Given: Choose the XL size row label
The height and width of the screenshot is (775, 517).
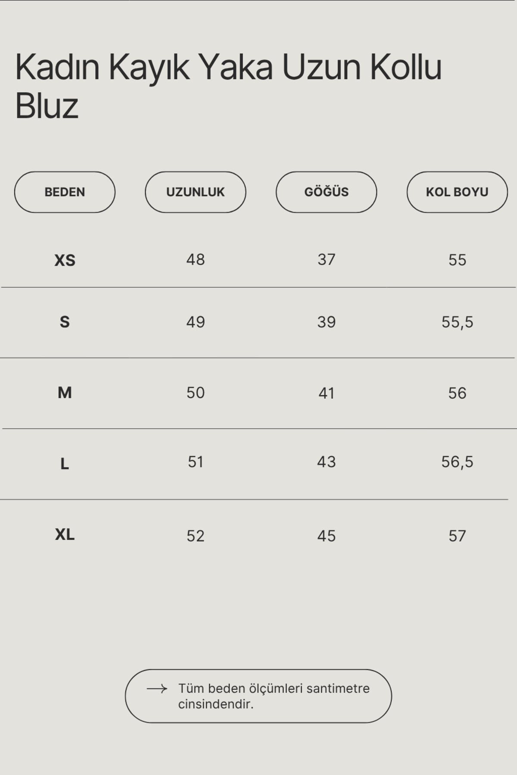Looking at the screenshot, I should (65, 535).
